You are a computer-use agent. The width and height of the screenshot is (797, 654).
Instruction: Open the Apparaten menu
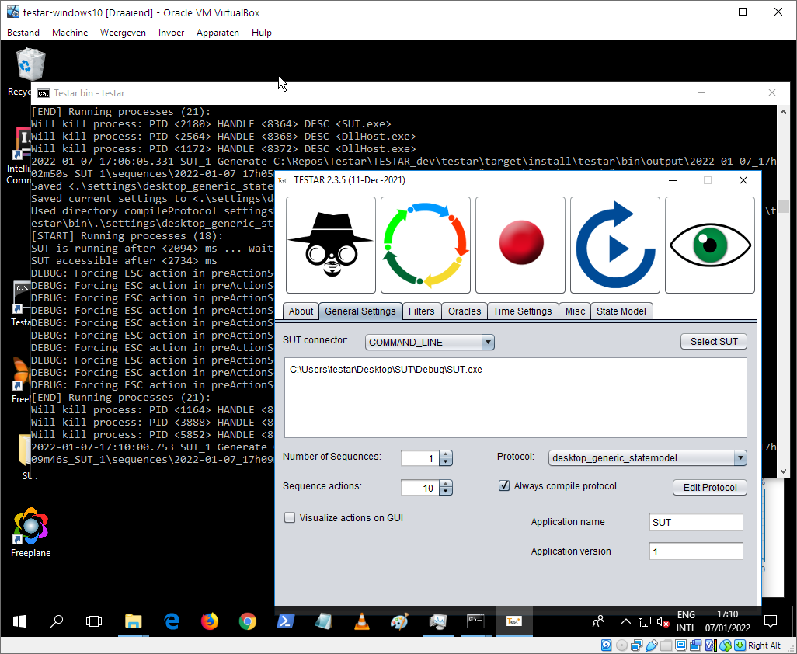[218, 33]
